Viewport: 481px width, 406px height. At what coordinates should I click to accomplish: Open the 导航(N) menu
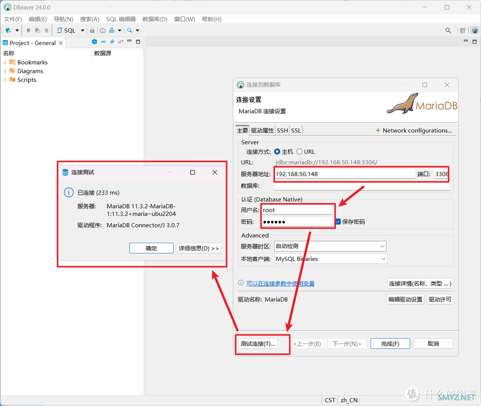pos(63,19)
